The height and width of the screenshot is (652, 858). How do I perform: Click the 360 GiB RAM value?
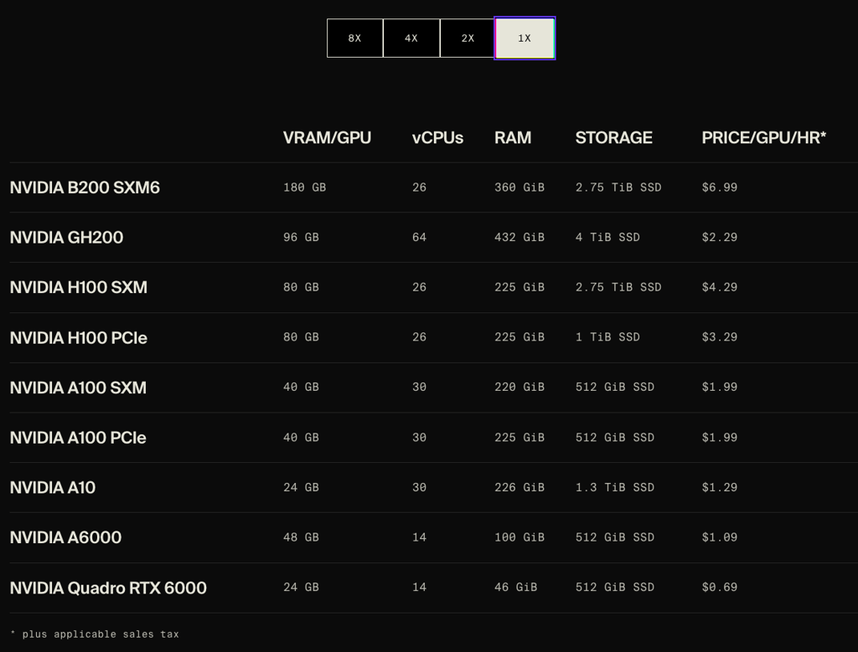coord(519,187)
